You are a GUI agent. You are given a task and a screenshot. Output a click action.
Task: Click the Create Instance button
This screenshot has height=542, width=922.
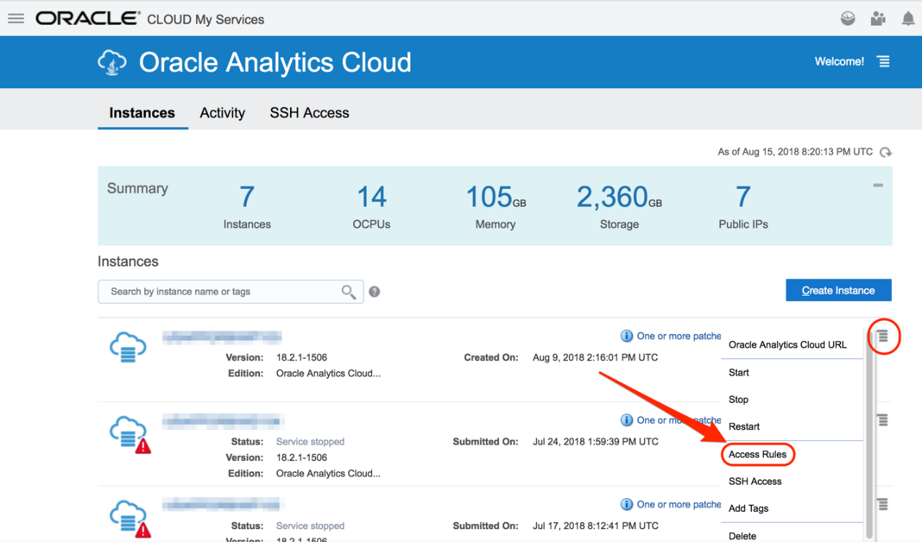(838, 290)
